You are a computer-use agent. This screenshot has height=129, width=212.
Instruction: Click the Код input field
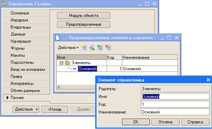tap(175, 104)
